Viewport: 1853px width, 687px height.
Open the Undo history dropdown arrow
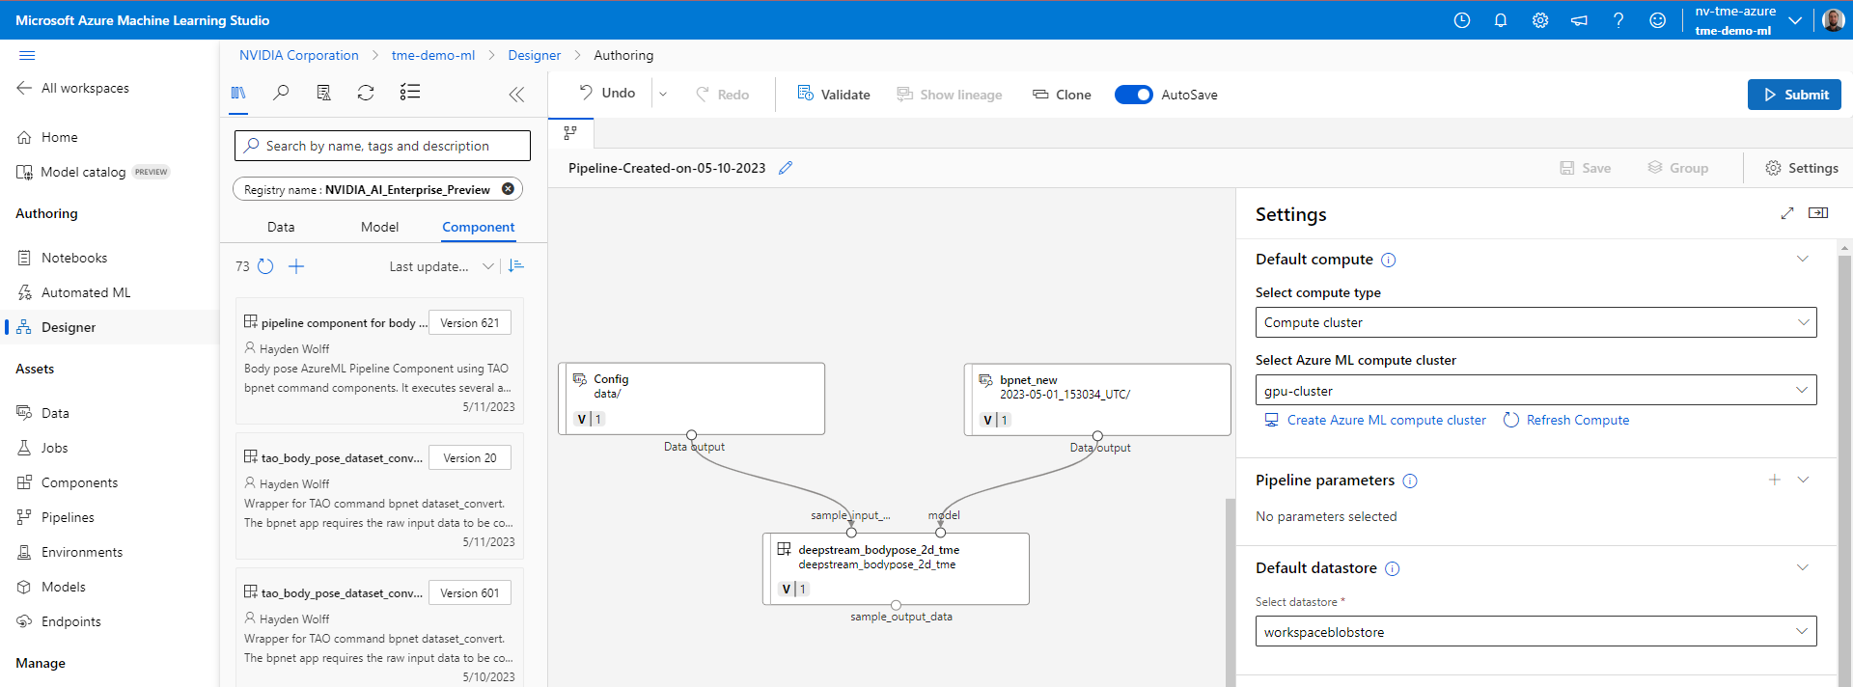pos(663,95)
